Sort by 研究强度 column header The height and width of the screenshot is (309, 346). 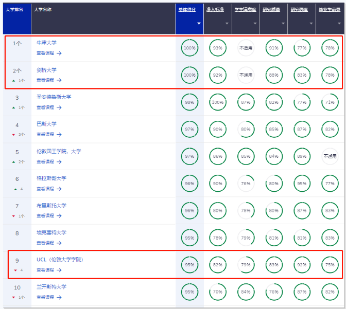pos(299,9)
